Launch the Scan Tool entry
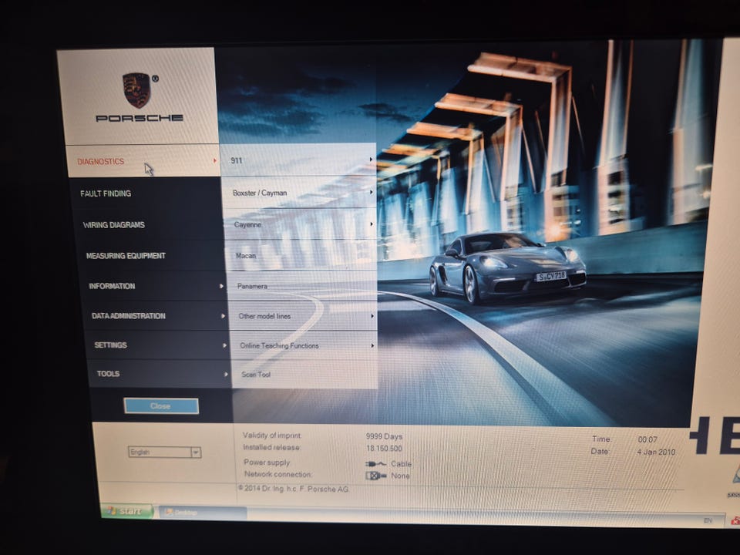The height and width of the screenshot is (555, 740). tap(306, 375)
